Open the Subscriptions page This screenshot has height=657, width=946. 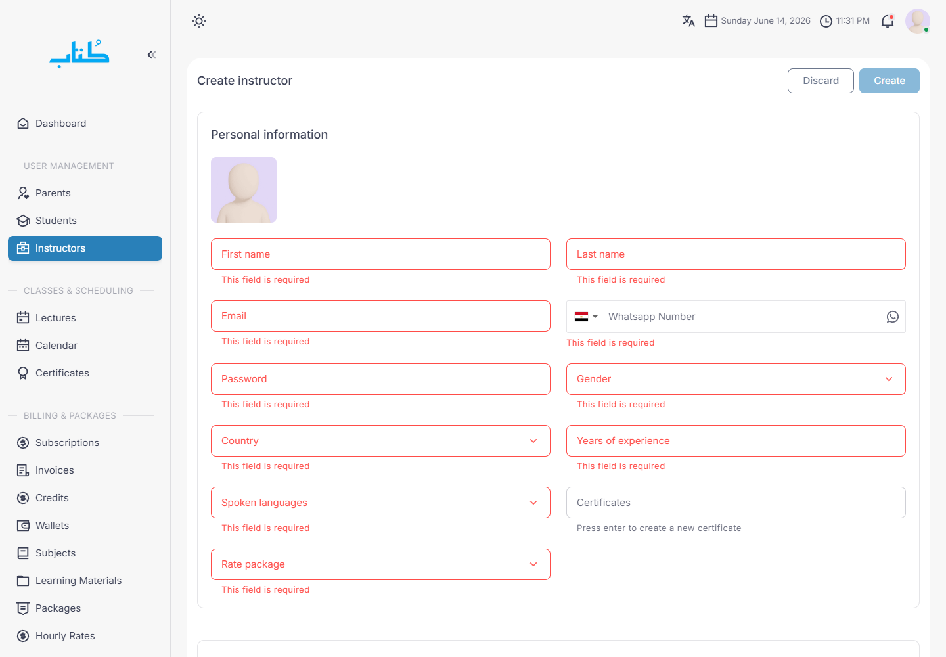pyautogui.click(x=85, y=443)
